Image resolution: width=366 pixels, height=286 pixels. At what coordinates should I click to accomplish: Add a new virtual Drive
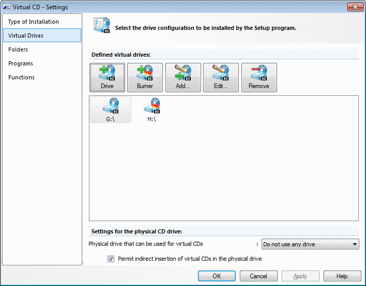pyautogui.click(x=107, y=77)
